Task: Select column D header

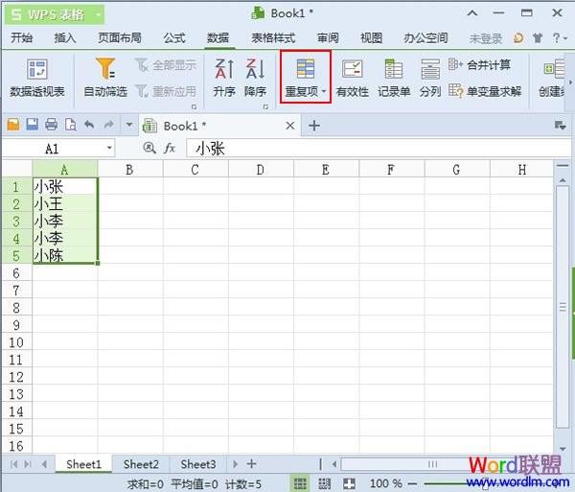Action: click(x=261, y=170)
